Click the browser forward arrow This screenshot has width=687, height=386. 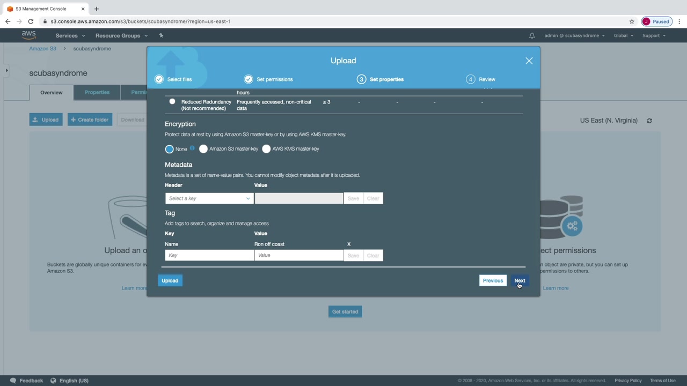click(19, 21)
